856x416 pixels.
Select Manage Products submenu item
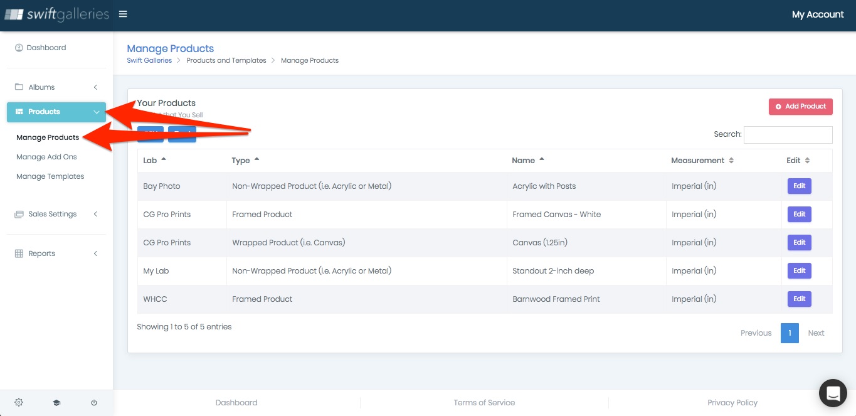click(48, 137)
